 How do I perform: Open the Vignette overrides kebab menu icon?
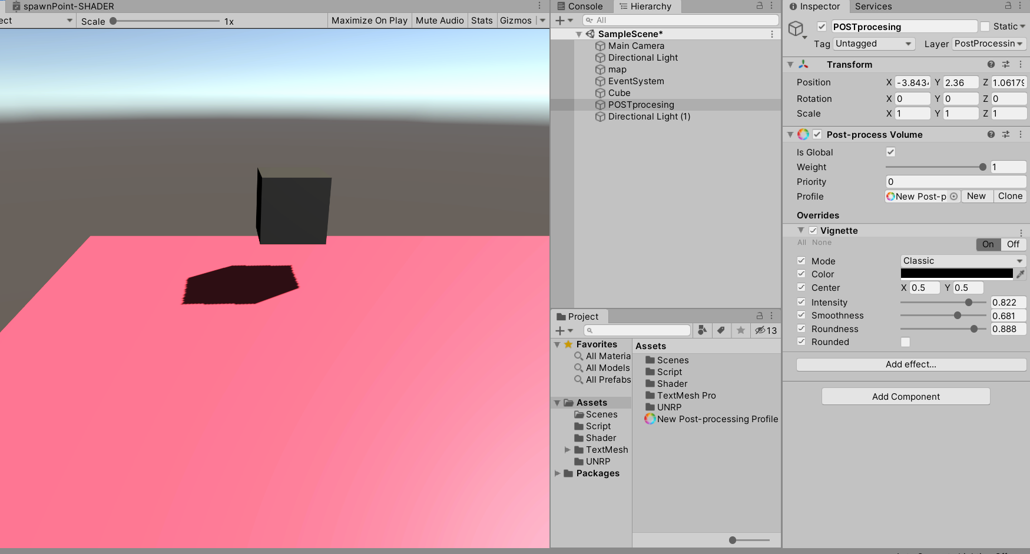pyautogui.click(x=1021, y=233)
